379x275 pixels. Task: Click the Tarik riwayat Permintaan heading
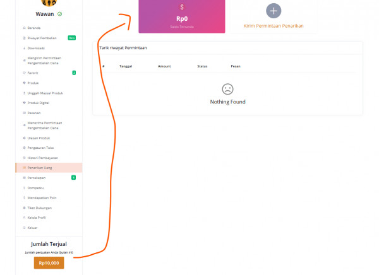123,48
